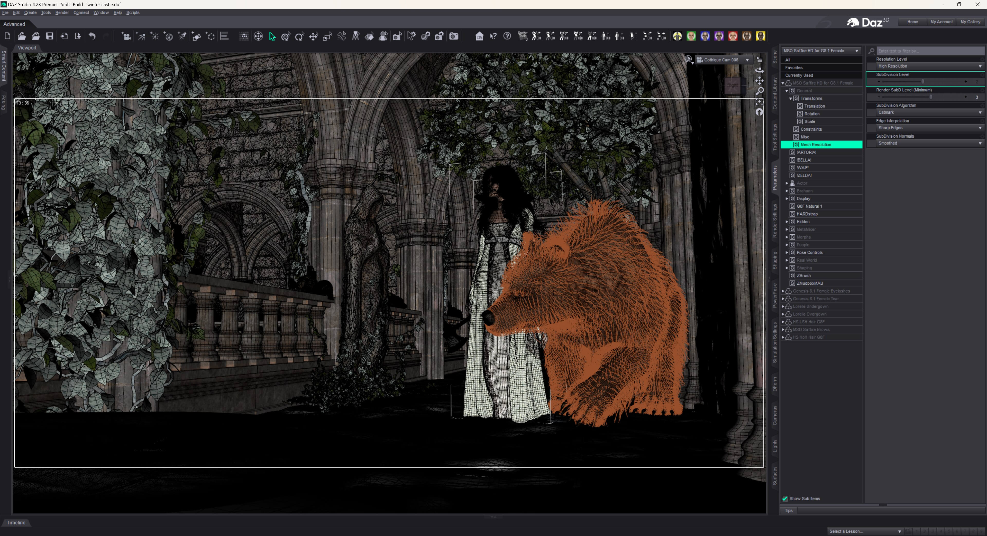987x536 pixels.
Task: Click the viewport zoom magnifier icon
Action: [759, 91]
